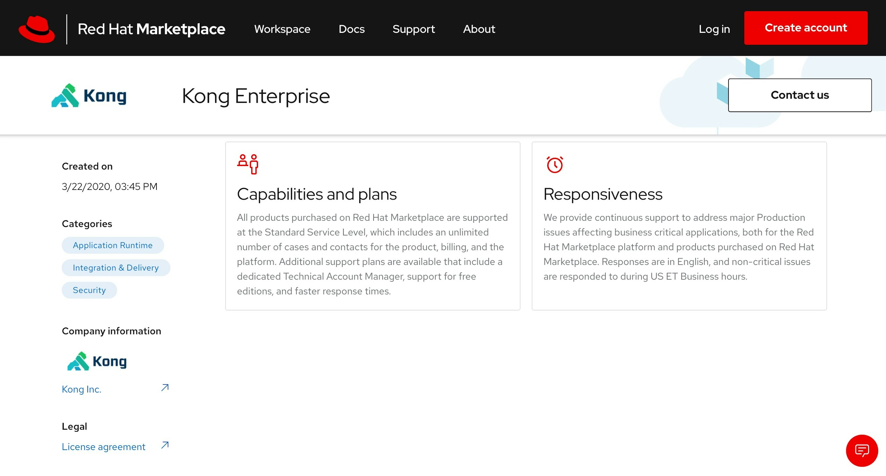Click the License agreement external link arrow
The height and width of the screenshot is (476, 886).
pyautogui.click(x=165, y=445)
